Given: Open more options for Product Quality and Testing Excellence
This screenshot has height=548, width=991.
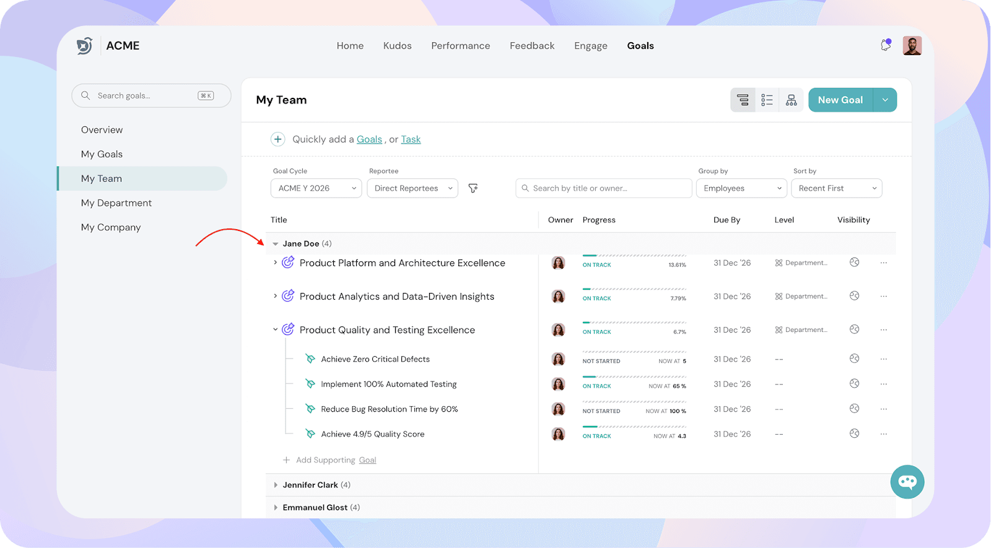Looking at the screenshot, I should tap(884, 329).
